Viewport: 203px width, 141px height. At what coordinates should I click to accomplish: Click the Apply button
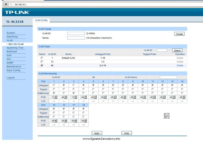[97, 133]
